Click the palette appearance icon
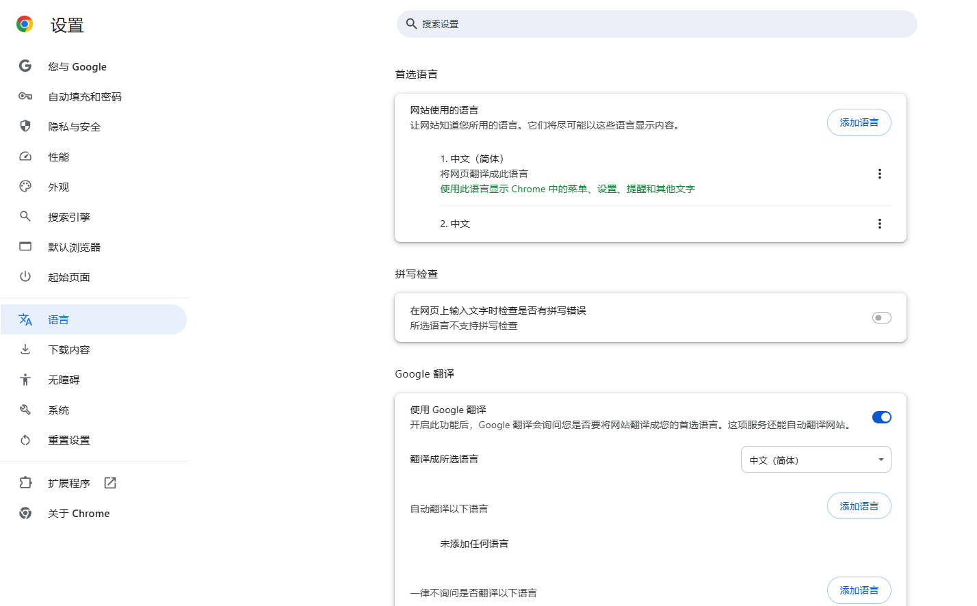 tap(25, 187)
